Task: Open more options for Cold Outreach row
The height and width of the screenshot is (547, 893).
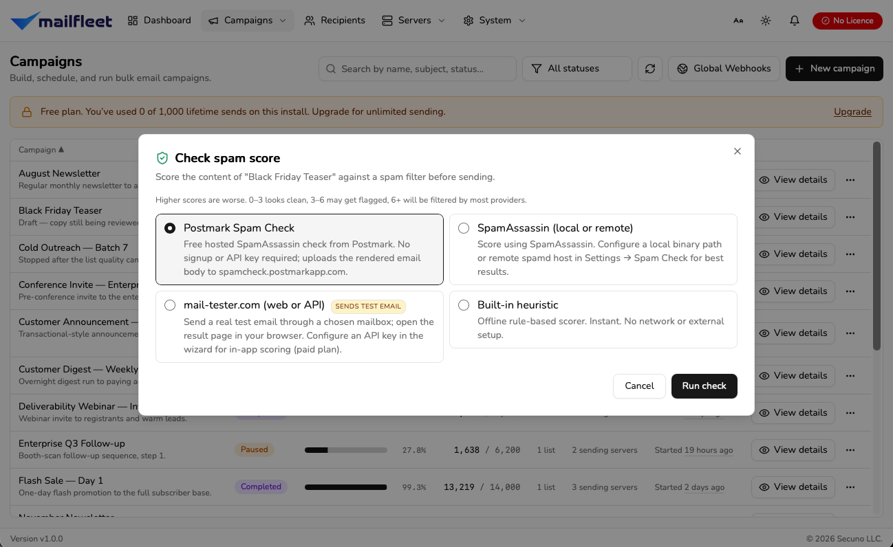Action: pyautogui.click(x=850, y=254)
